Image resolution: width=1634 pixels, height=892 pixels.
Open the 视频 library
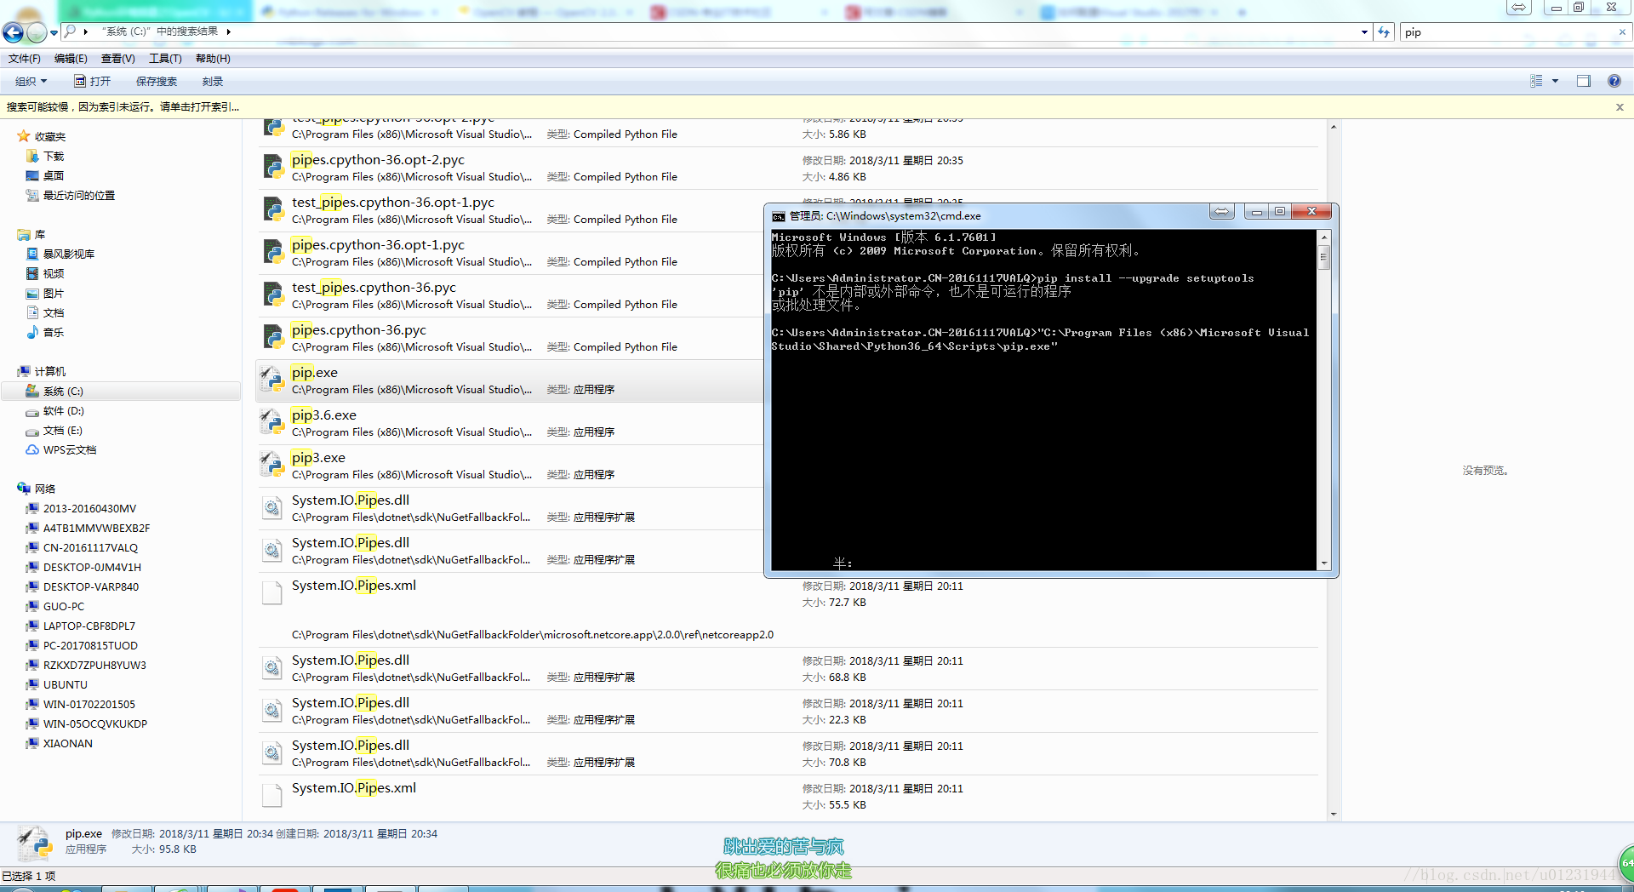pyautogui.click(x=54, y=274)
